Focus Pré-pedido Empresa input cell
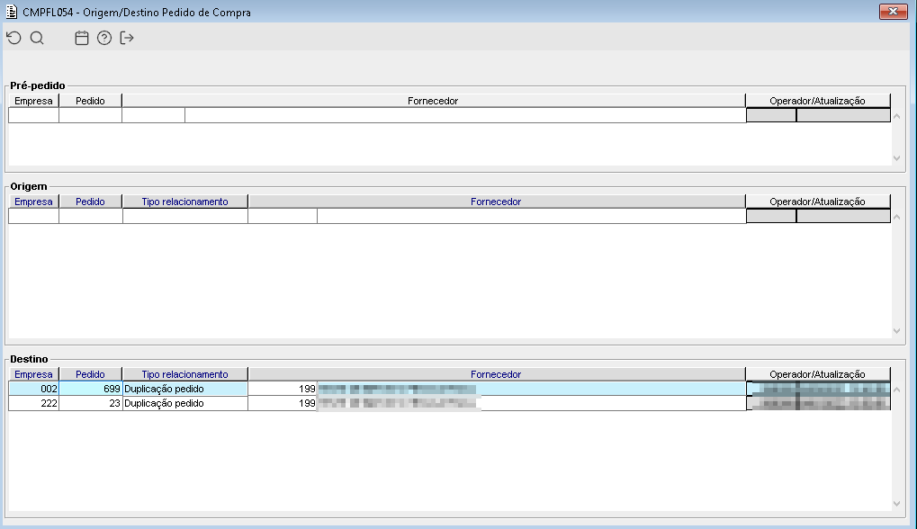Screen dimensions: 917x529 point(33,115)
